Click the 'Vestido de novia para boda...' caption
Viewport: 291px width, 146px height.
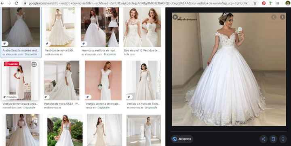20,104
